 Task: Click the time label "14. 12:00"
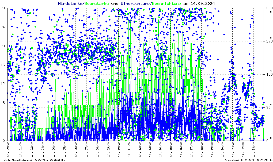[140, 150]
